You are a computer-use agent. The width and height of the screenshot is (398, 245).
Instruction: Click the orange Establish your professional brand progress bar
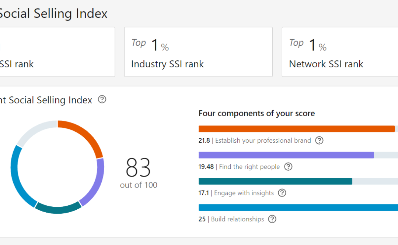295,129
